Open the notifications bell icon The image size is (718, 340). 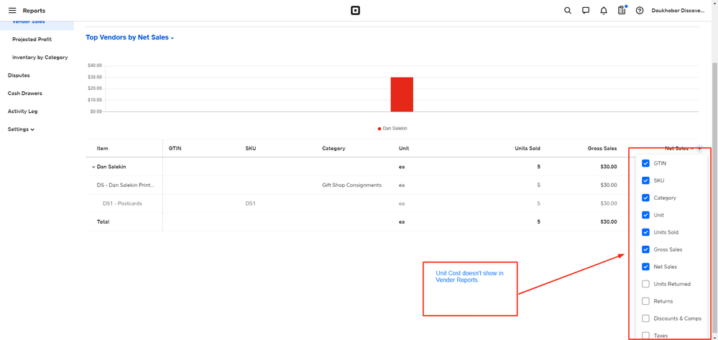point(604,11)
